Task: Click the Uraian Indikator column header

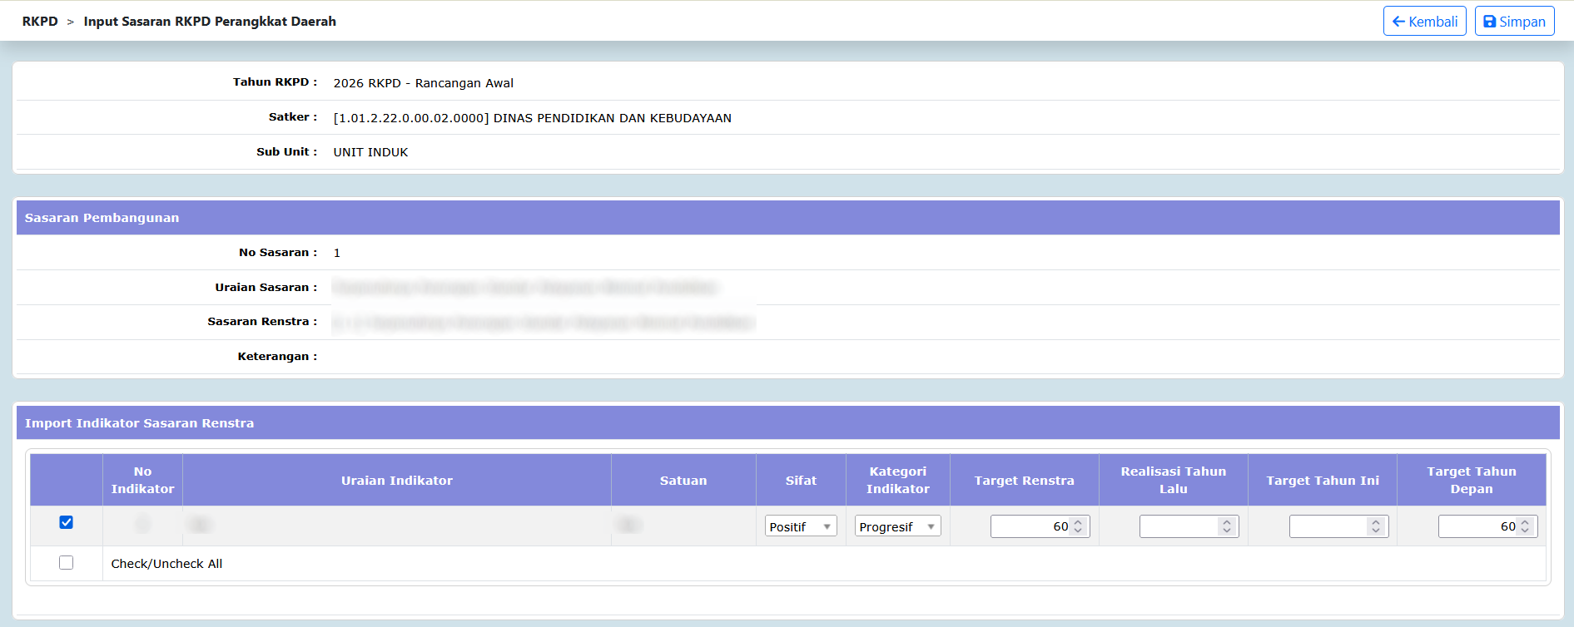Action: [x=396, y=481]
